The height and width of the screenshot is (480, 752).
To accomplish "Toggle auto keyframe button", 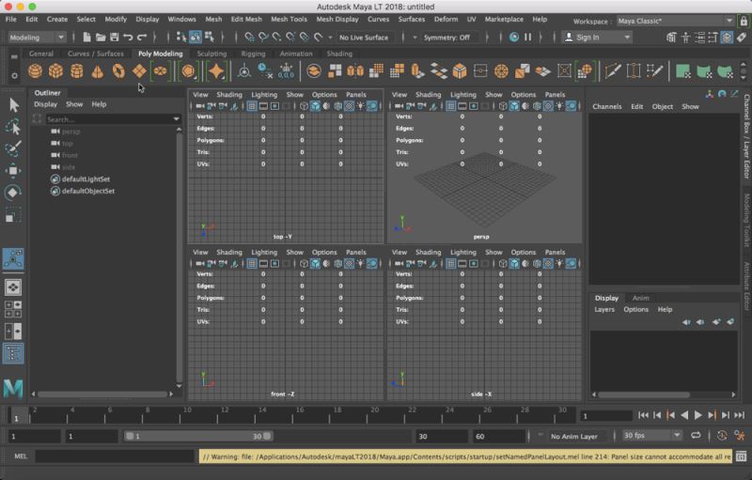I will [722, 436].
